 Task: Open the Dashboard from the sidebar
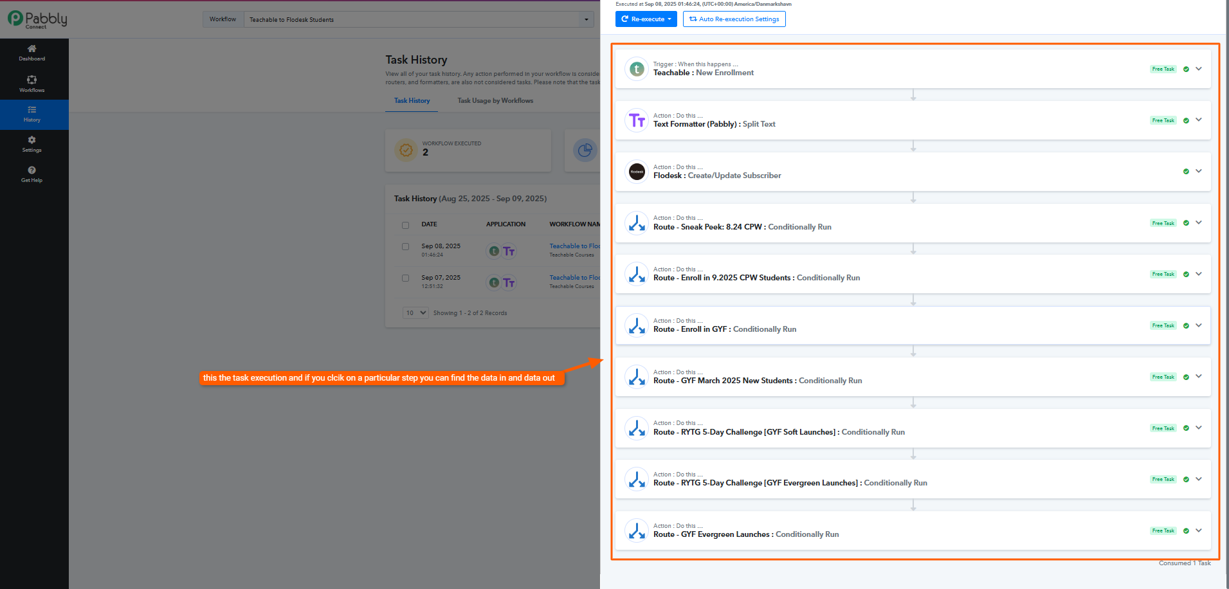pos(32,53)
